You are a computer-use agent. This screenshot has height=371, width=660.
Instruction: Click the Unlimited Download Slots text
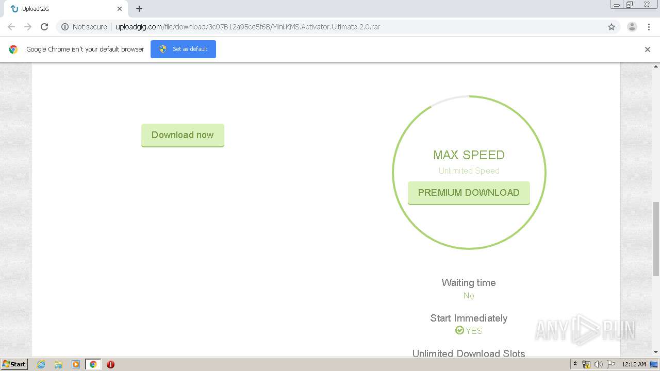point(469,353)
